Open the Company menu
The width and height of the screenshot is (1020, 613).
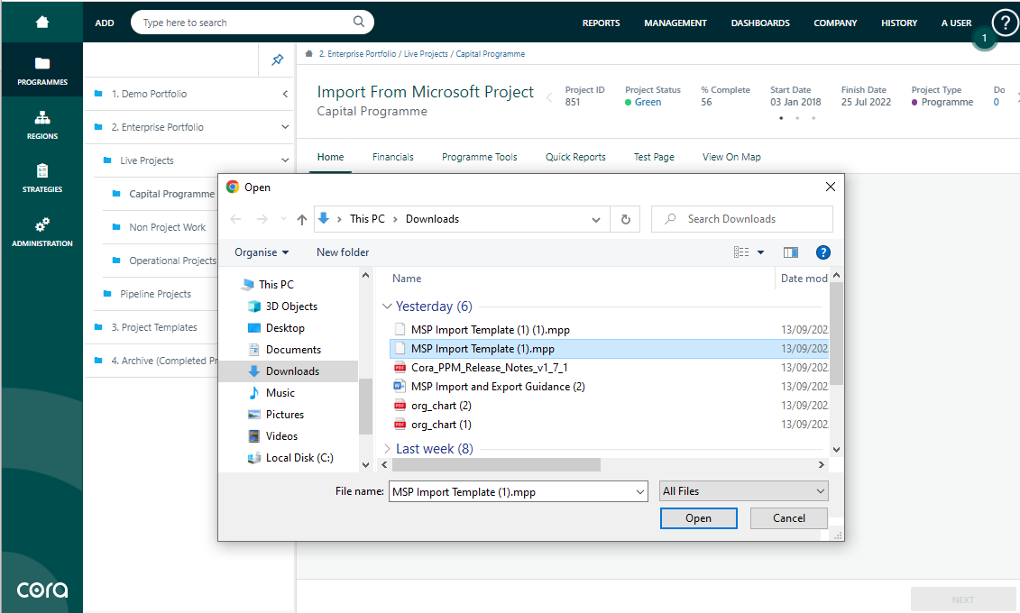pyautogui.click(x=835, y=23)
